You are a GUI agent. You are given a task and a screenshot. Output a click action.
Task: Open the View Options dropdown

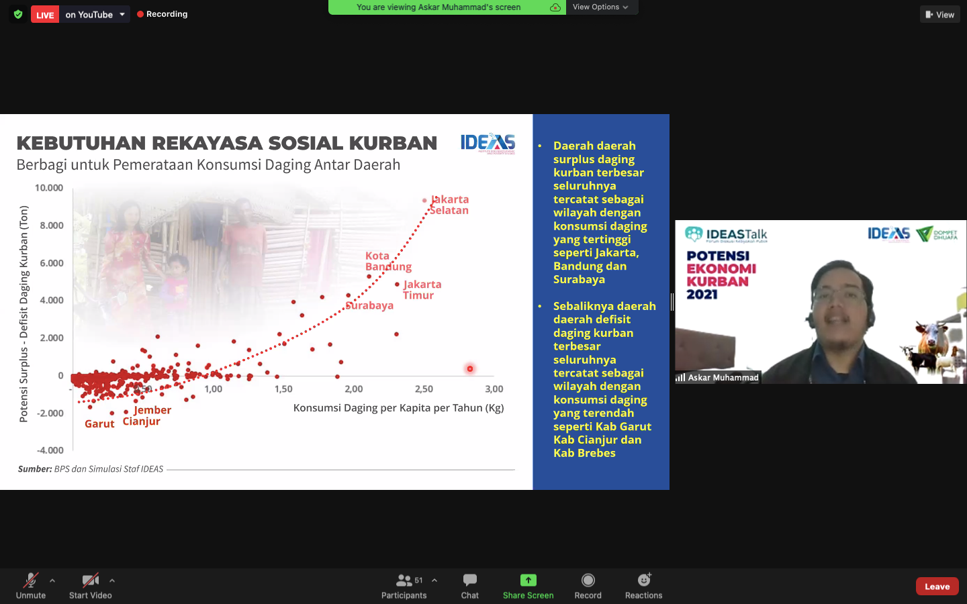click(x=600, y=7)
